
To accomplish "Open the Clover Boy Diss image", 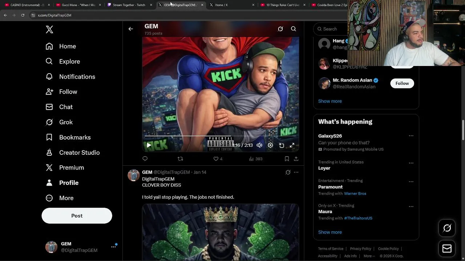I will click(x=221, y=232).
